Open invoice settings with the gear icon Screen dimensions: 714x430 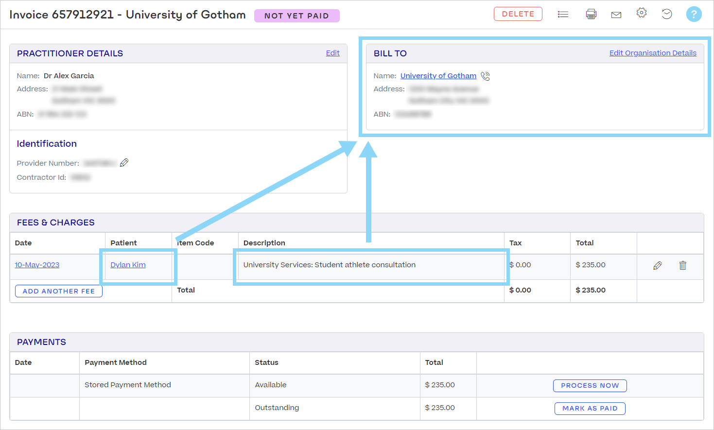[641, 14]
